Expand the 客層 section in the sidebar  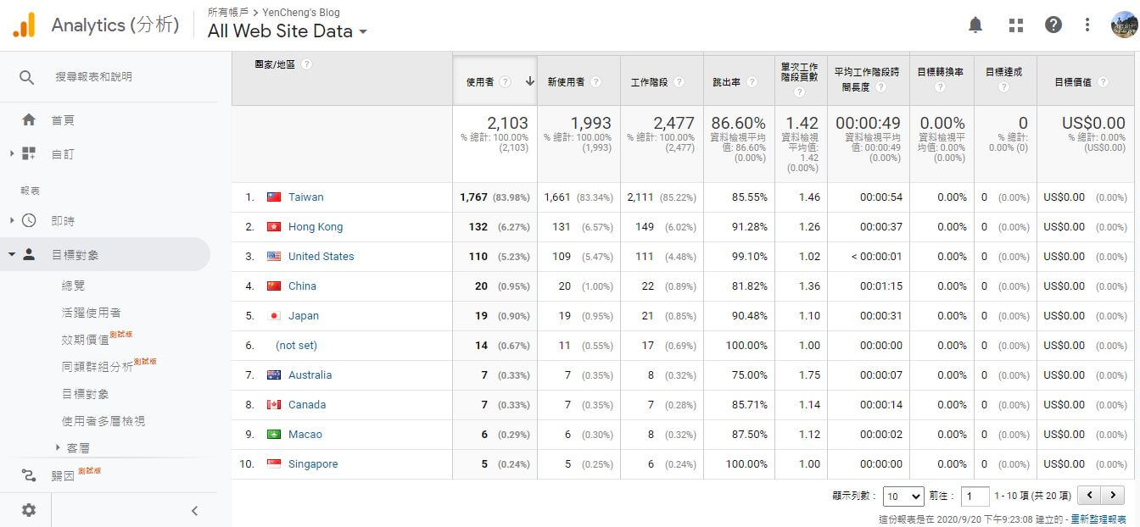tap(79, 447)
